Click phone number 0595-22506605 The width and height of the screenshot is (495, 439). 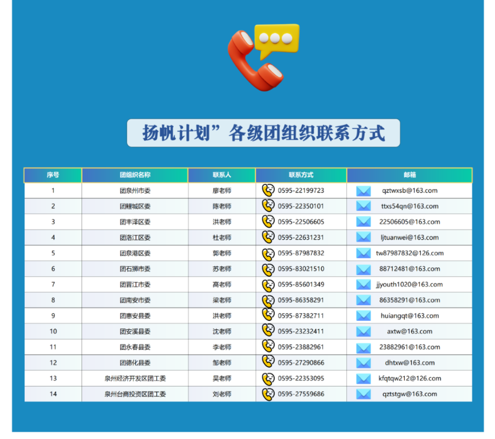click(301, 222)
